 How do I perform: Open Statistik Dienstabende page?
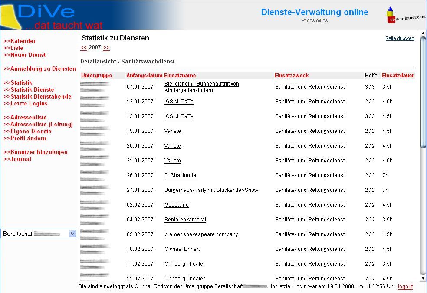tap(37, 96)
